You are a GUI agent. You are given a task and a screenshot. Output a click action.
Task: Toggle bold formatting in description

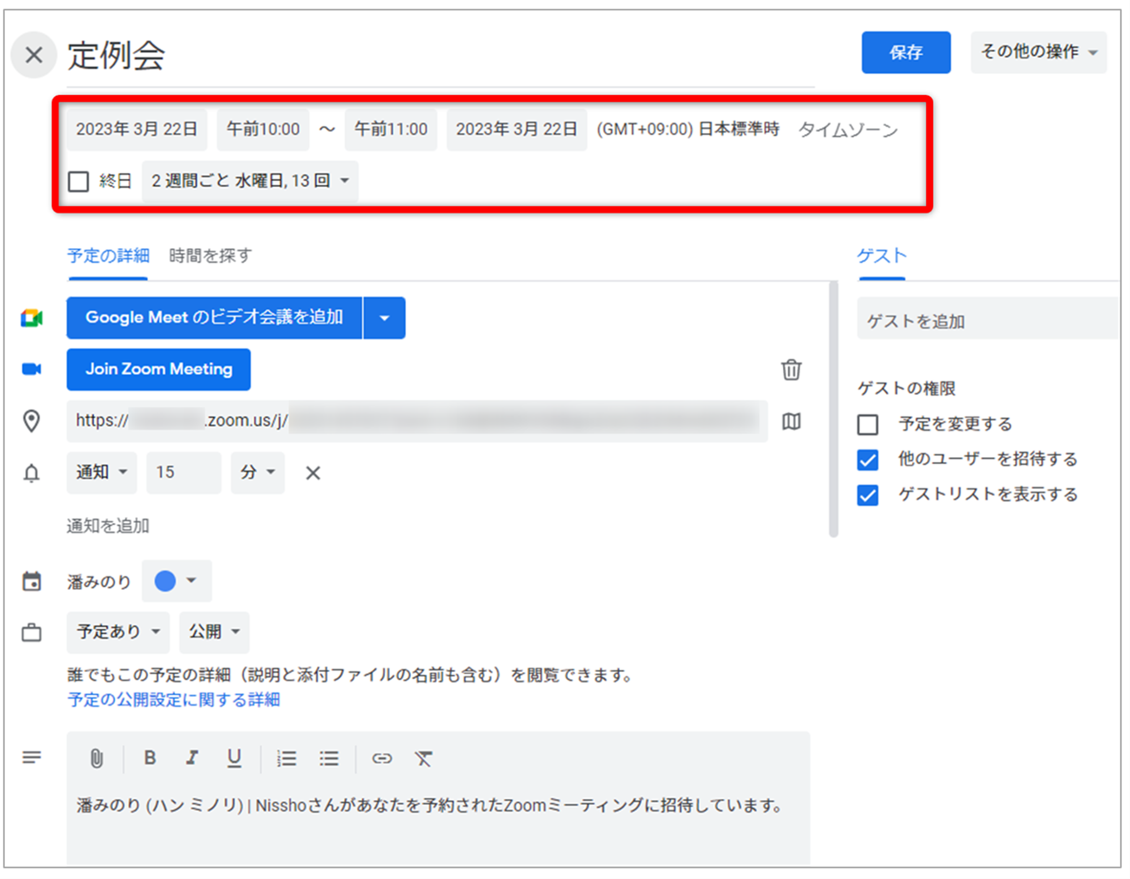point(150,758)
